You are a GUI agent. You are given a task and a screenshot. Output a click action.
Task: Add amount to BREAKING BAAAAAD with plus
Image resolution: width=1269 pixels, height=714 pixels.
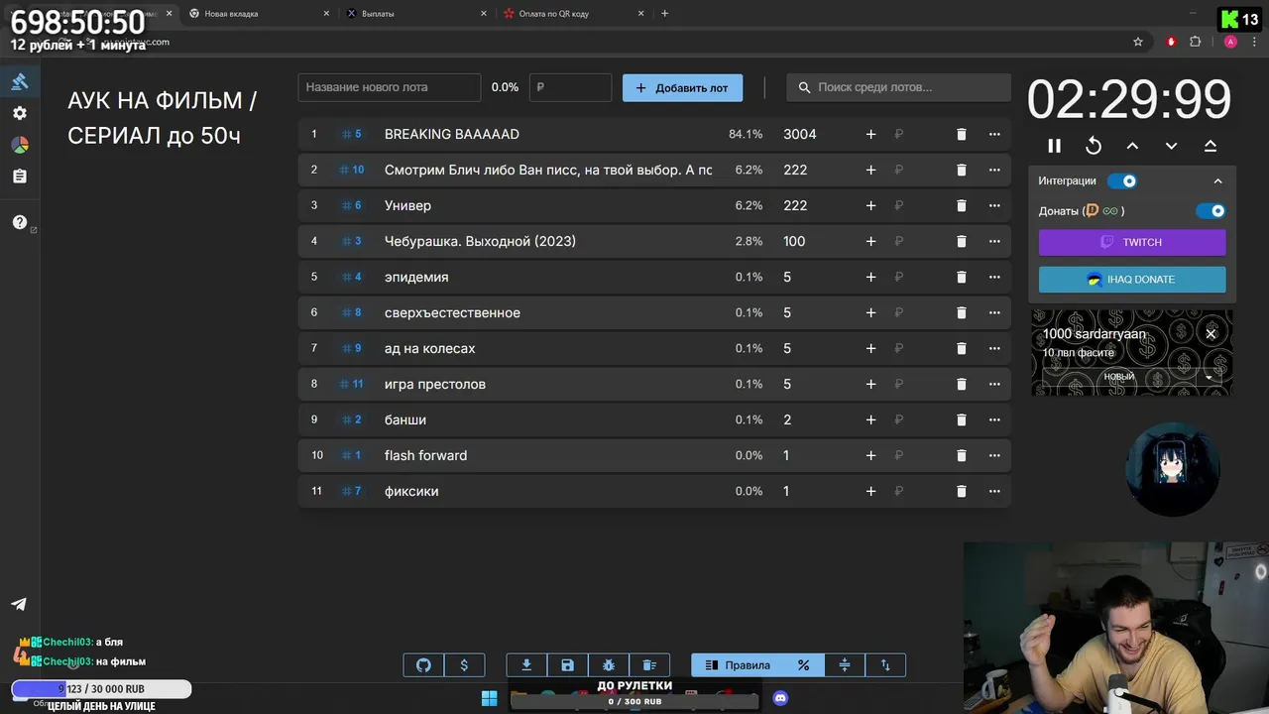pos(870,134)
